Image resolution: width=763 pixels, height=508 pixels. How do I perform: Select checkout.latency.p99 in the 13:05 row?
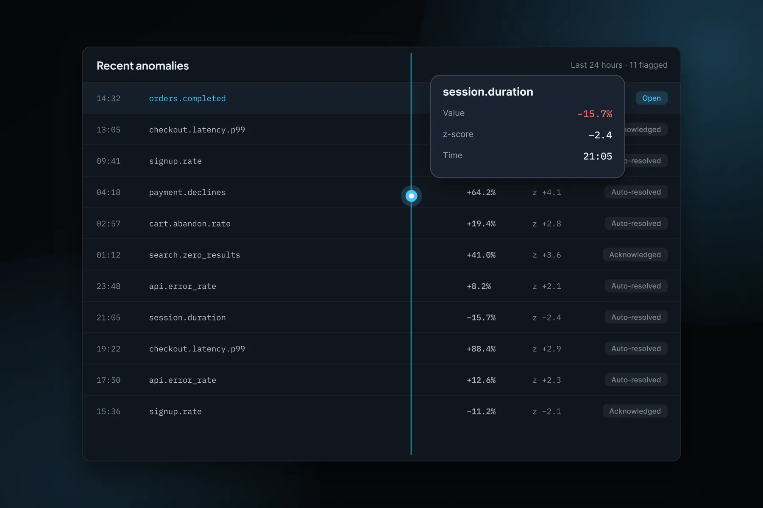coord(197,130)
